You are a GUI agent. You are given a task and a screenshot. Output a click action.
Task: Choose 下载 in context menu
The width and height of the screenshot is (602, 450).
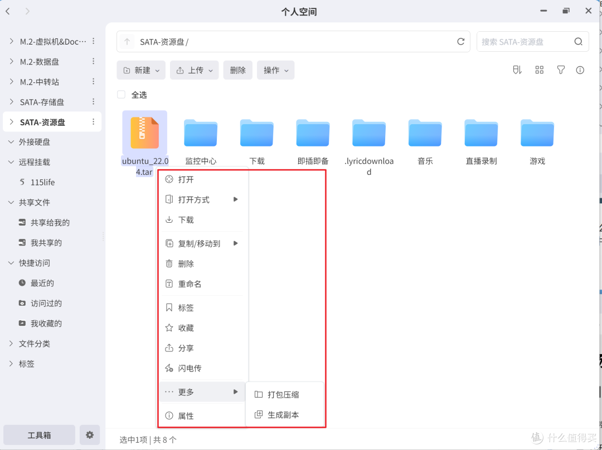click(202, 220)
